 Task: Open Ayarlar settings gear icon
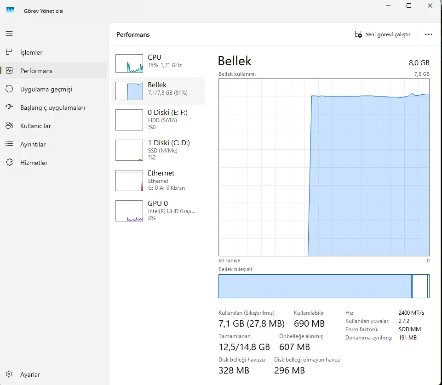(x=9, y=374)
